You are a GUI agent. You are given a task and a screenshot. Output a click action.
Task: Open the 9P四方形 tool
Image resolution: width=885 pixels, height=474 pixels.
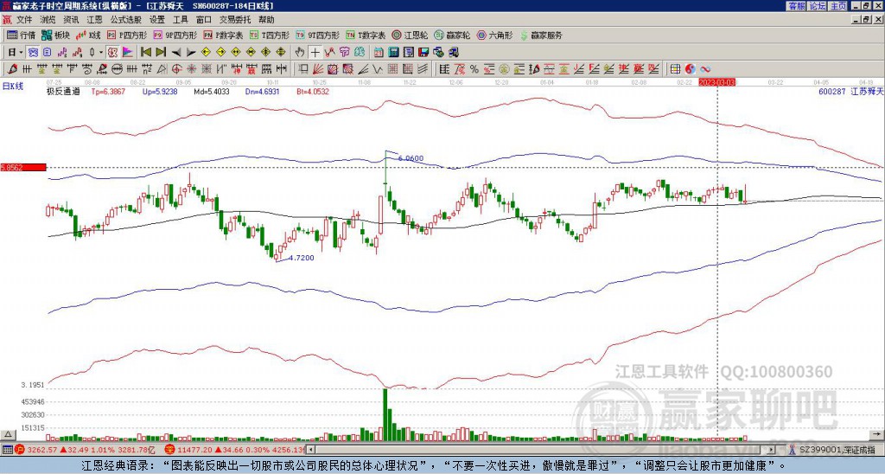175,35
